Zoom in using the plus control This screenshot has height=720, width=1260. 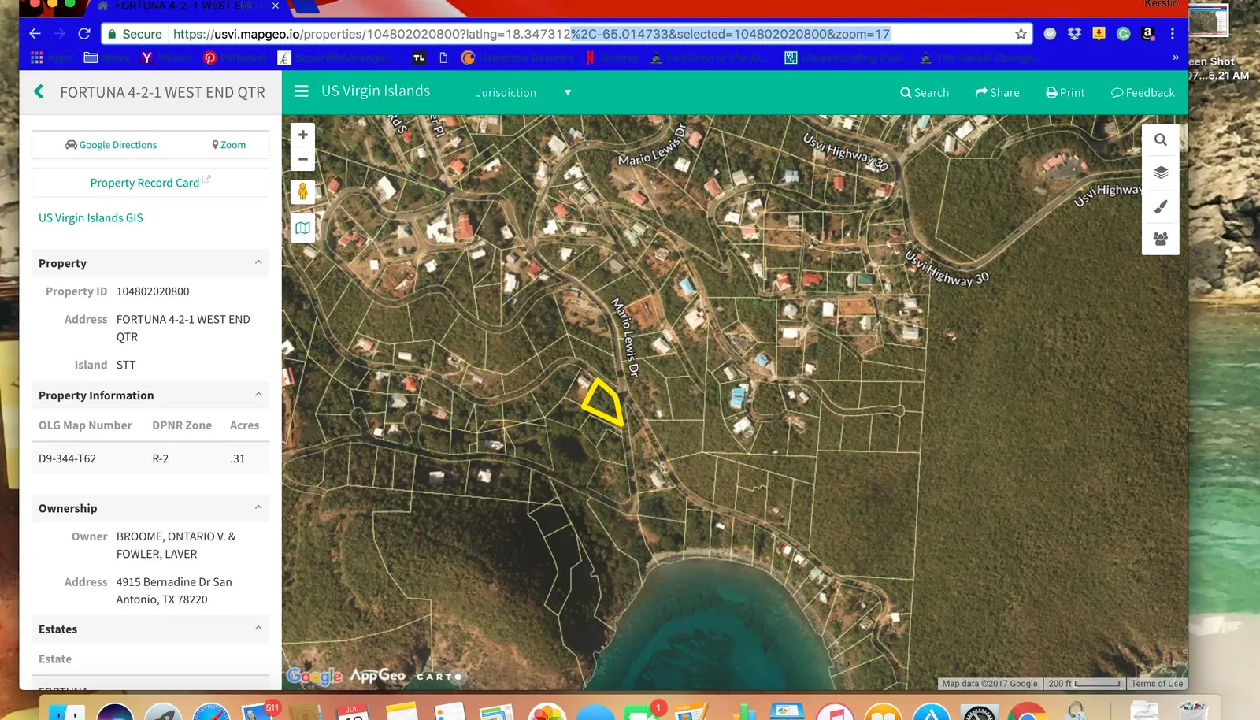(302, 134)
